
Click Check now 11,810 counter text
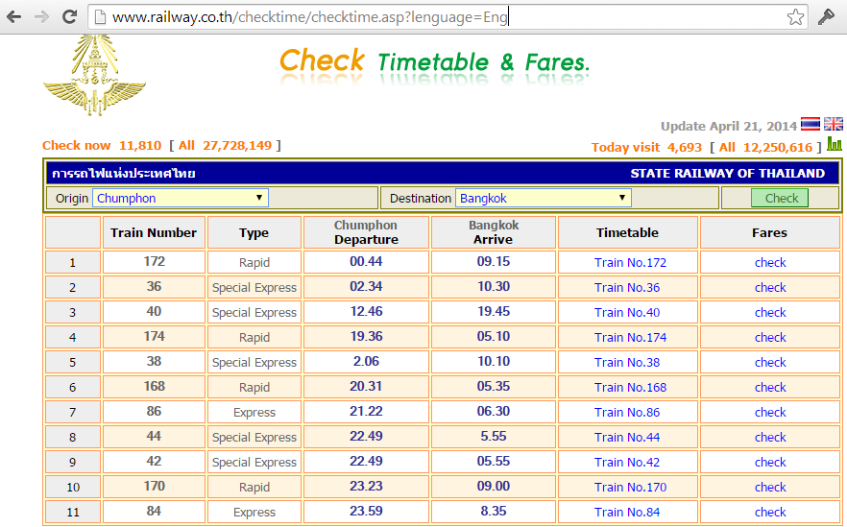click(102, 146)
